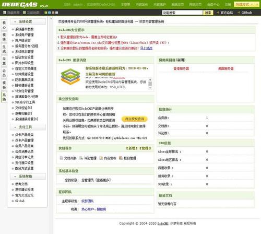Image resolution: width=261 pixels, height=234 pixels.
Task: Open 点卡产品分类 in the left menu
Action: point(25,135)
